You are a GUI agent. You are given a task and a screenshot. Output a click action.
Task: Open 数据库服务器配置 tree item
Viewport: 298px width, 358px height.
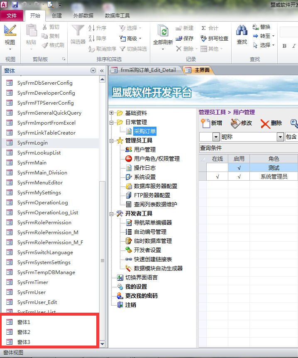pyautogui.click(x=155, y=186)
